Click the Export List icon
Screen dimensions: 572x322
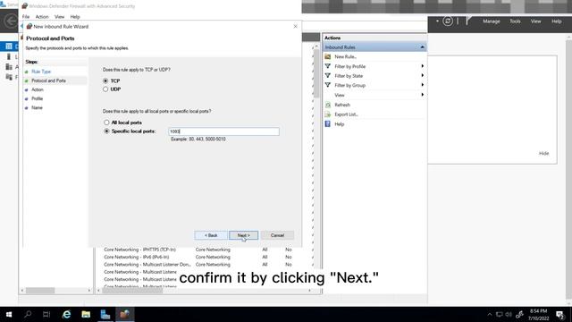click(328, 114)
